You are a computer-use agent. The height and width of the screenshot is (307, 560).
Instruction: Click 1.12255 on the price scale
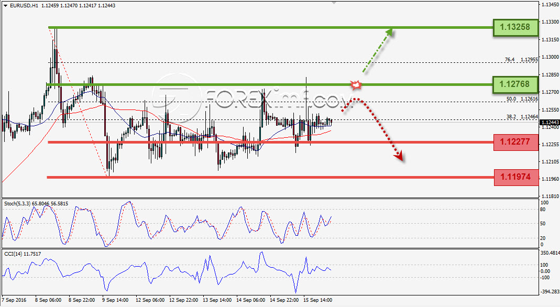point(550,145)
